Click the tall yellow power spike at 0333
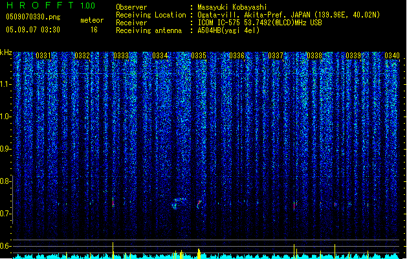This screenshot has height=259, width=407. 113,250
